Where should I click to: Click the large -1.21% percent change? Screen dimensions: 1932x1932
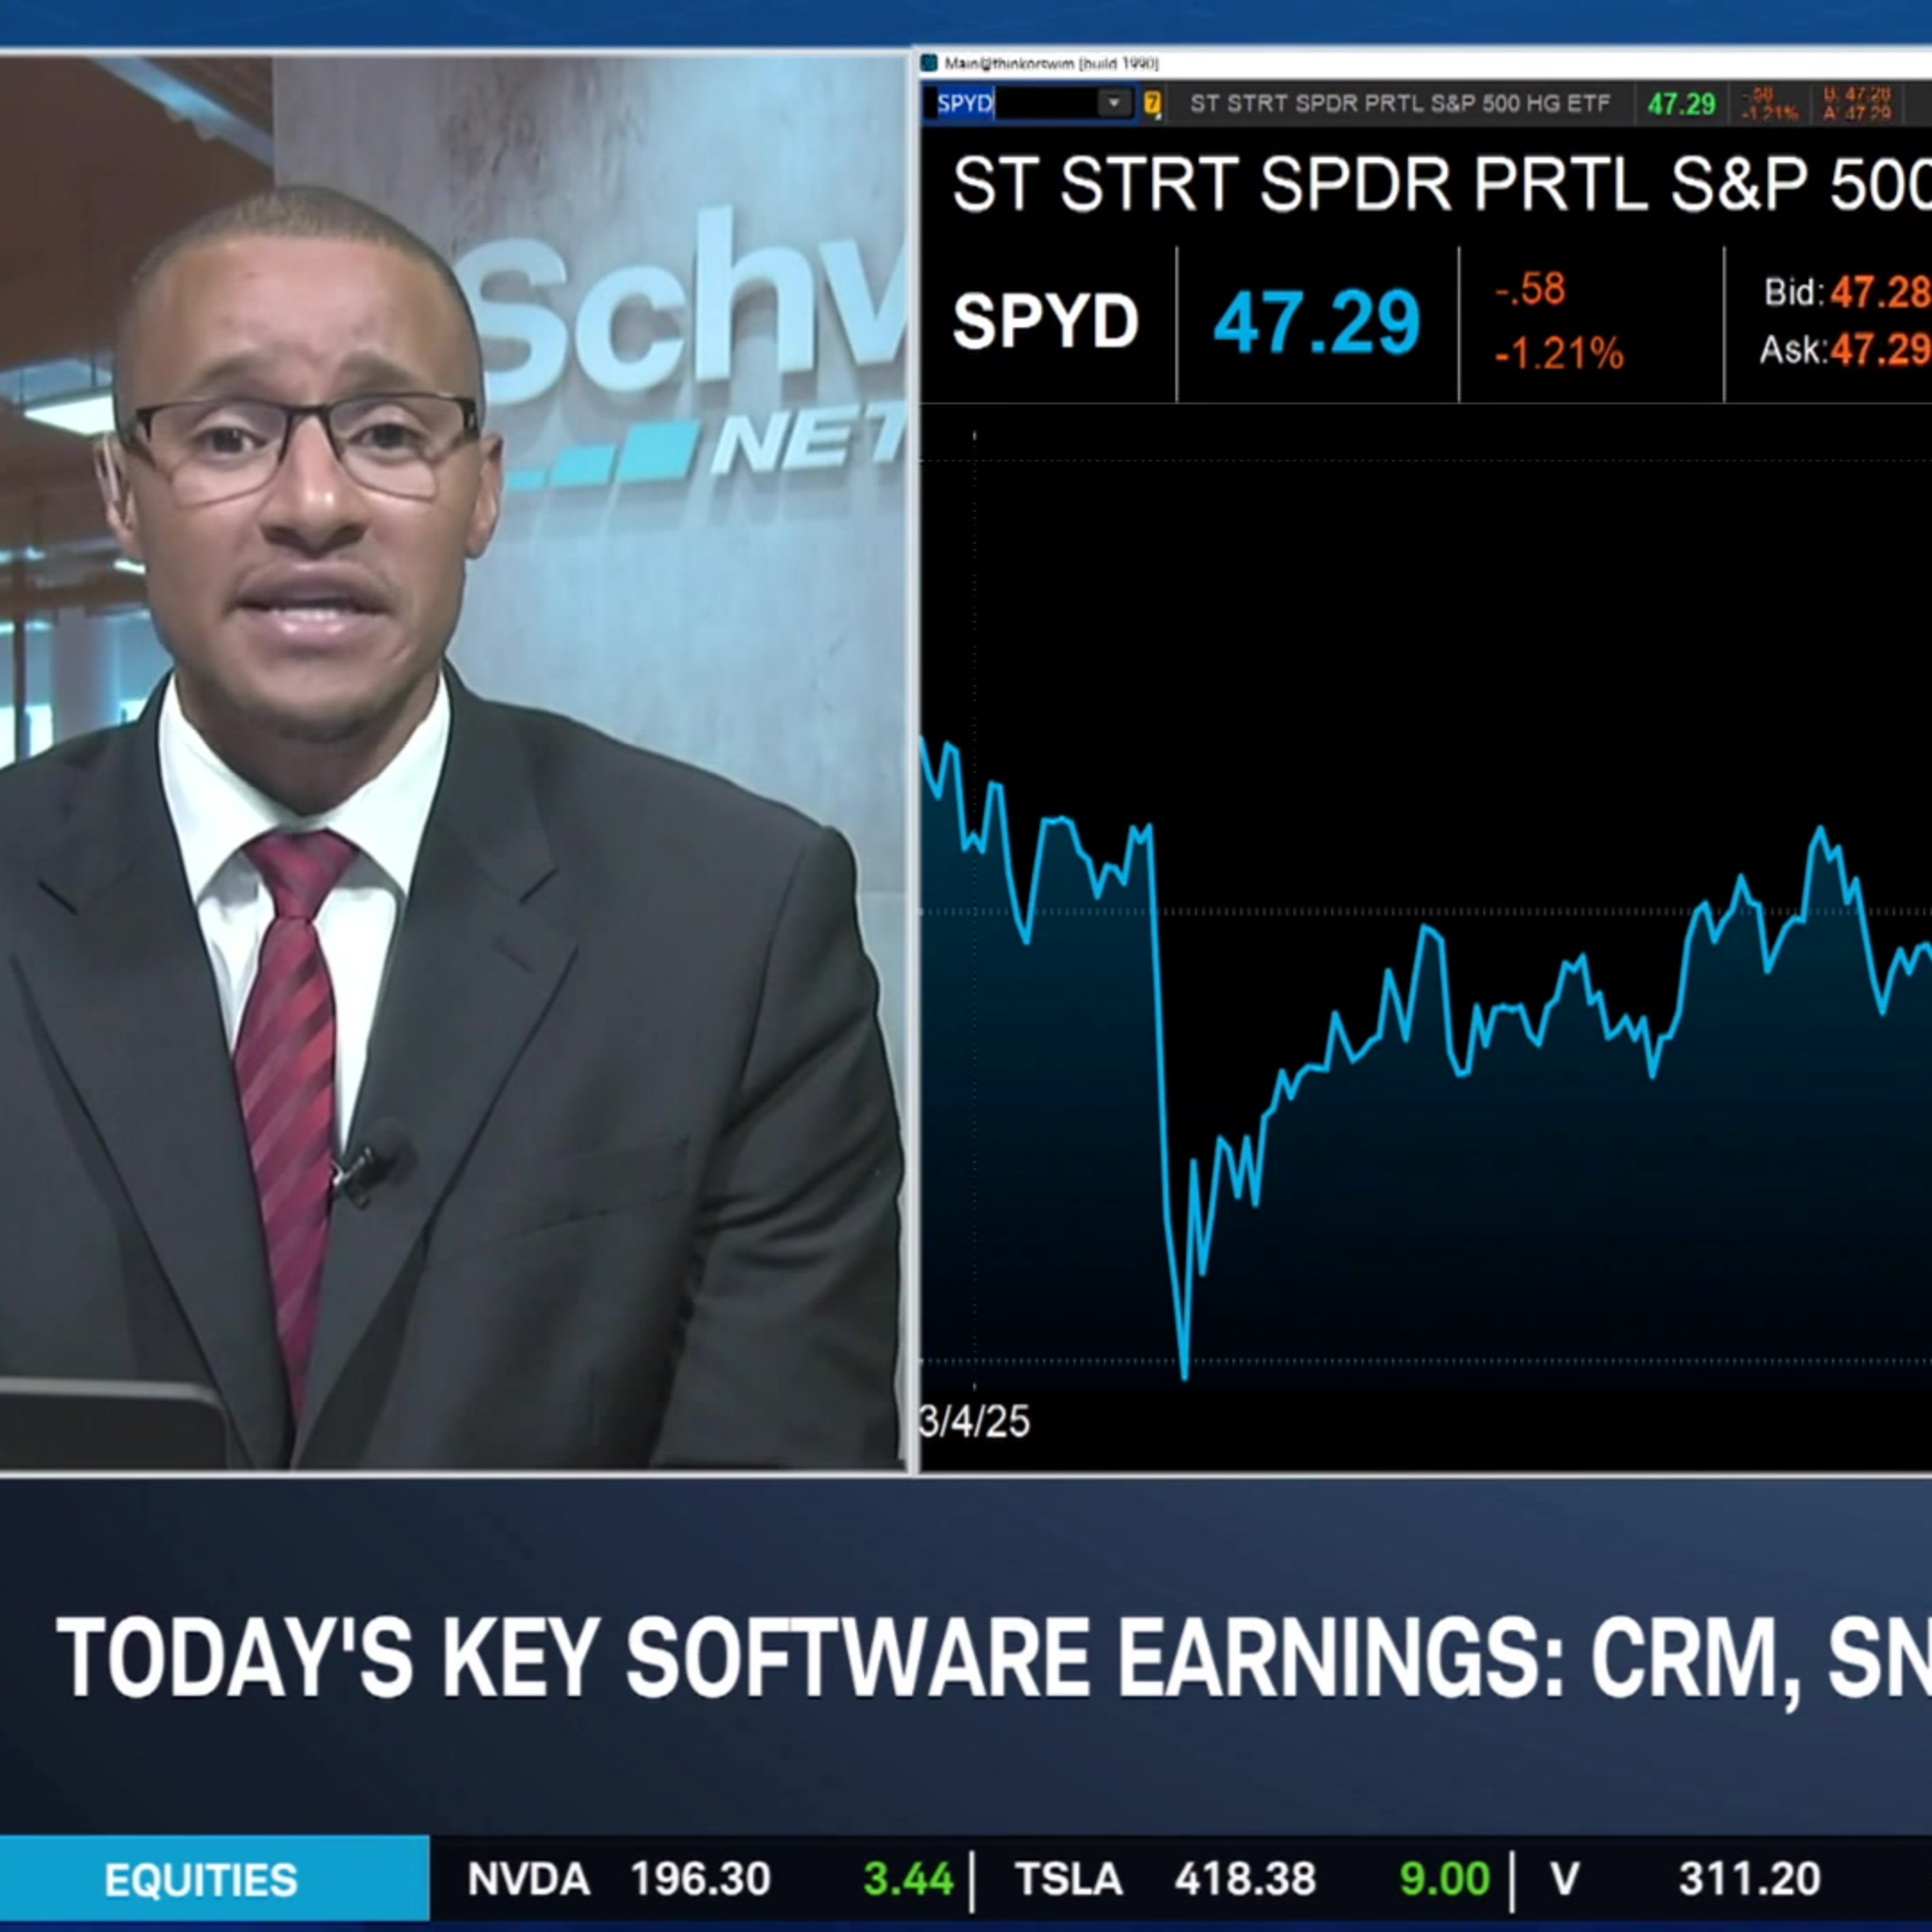(1559, 353)
